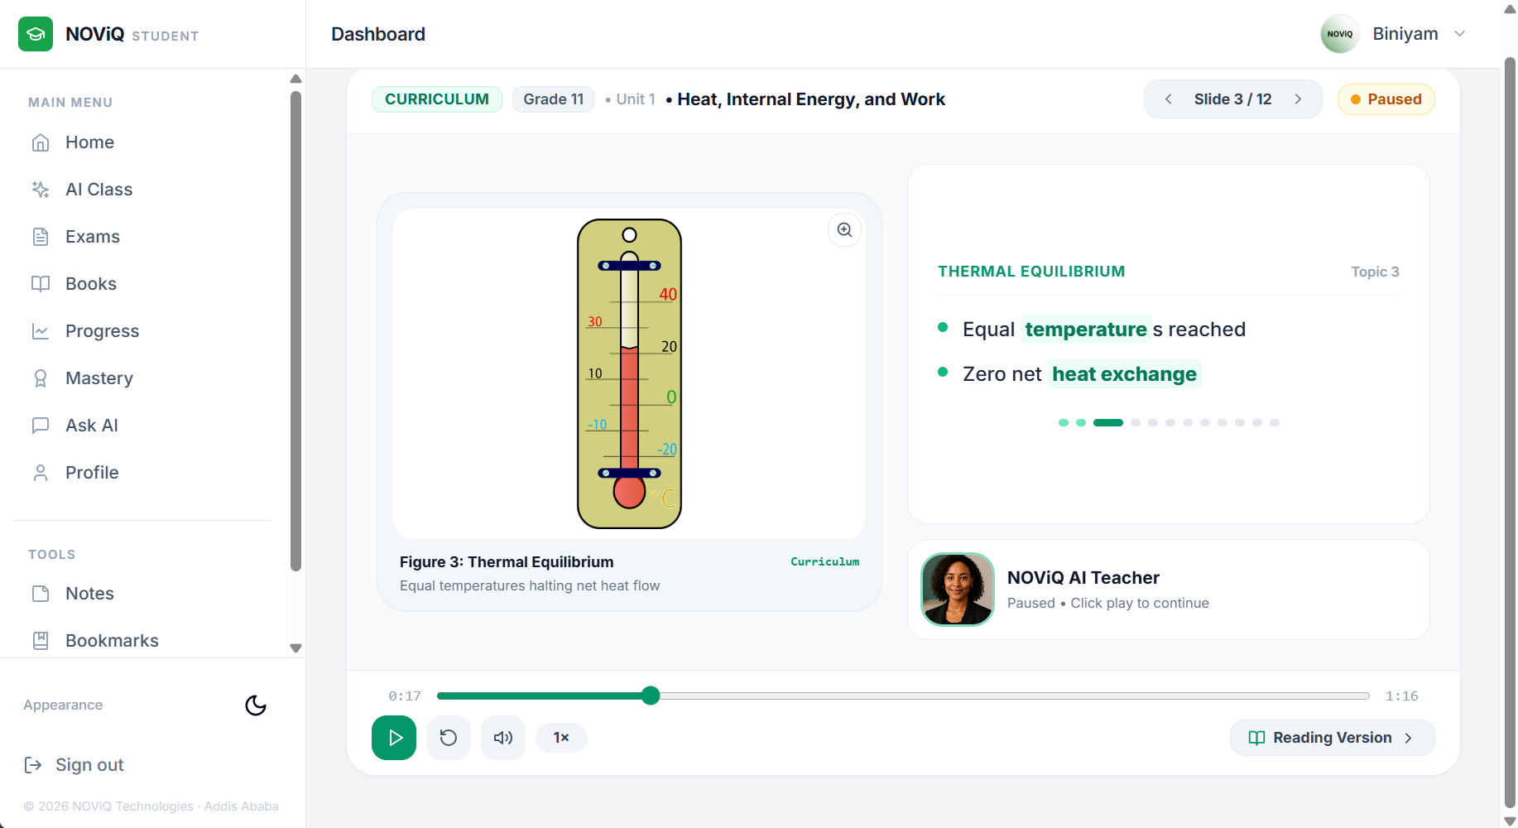1518x828 pixels.
Task: Click the playback progress slider handle
Action: point(651,696)
